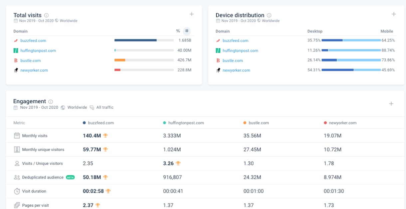Click the Monthly unique visitors icon
This screenshot has height=209, width=406.
point(17,149)
